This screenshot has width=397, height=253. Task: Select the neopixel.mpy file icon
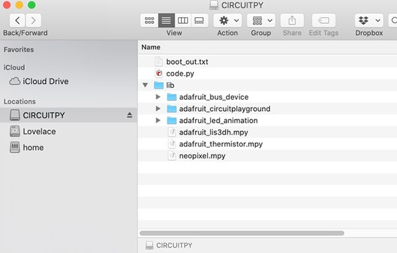pos(172,156)
